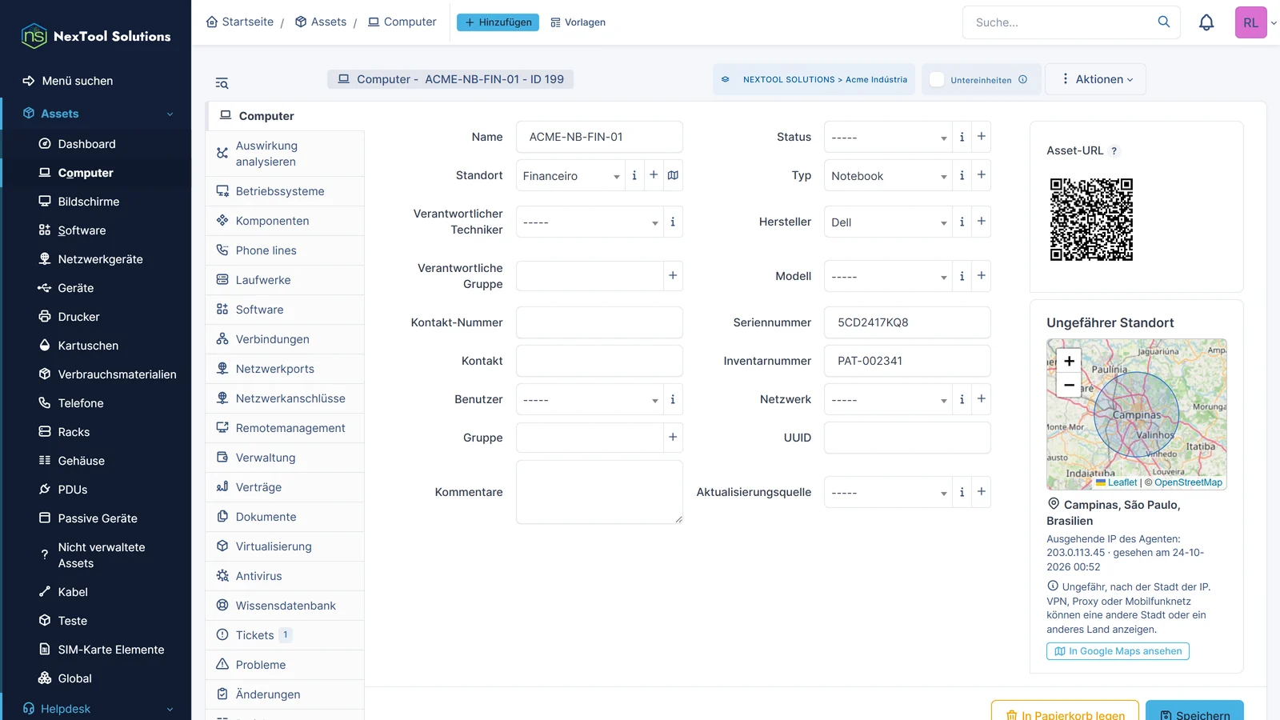This screenshot has width=1280, height=720.
Task: Open the Typ dropdown showing Notebook
Action: [888, 176]
